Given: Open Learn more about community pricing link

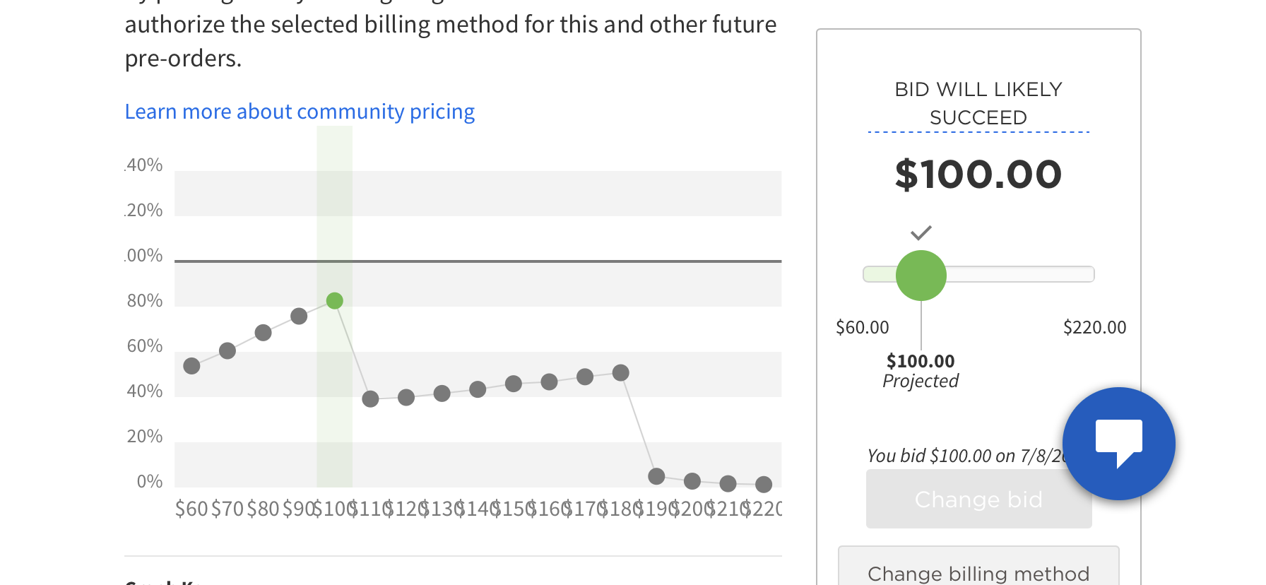Looking at the screenshot, I should click(x=300, y=112).
